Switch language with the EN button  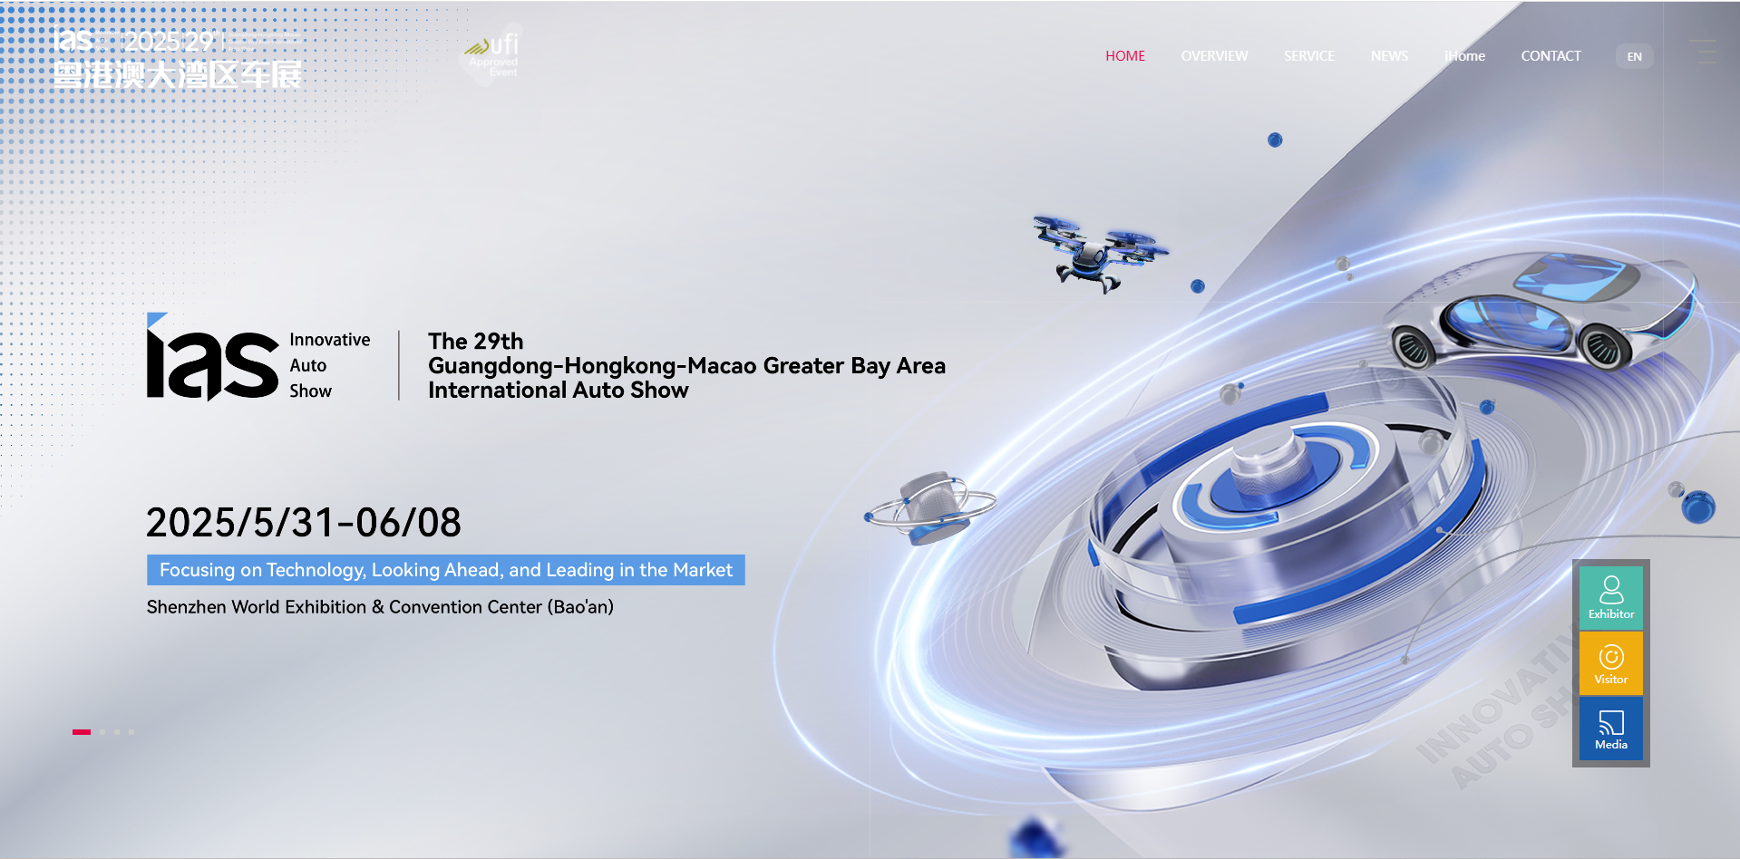coord(1634,56)
